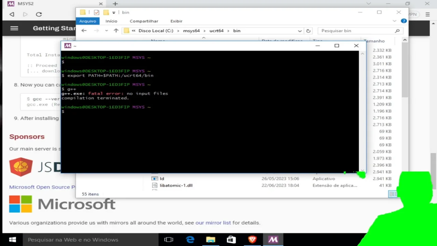Open Explorer help question mark icon
The width and height of the screenshot is (437, 246).
(404, 21)
